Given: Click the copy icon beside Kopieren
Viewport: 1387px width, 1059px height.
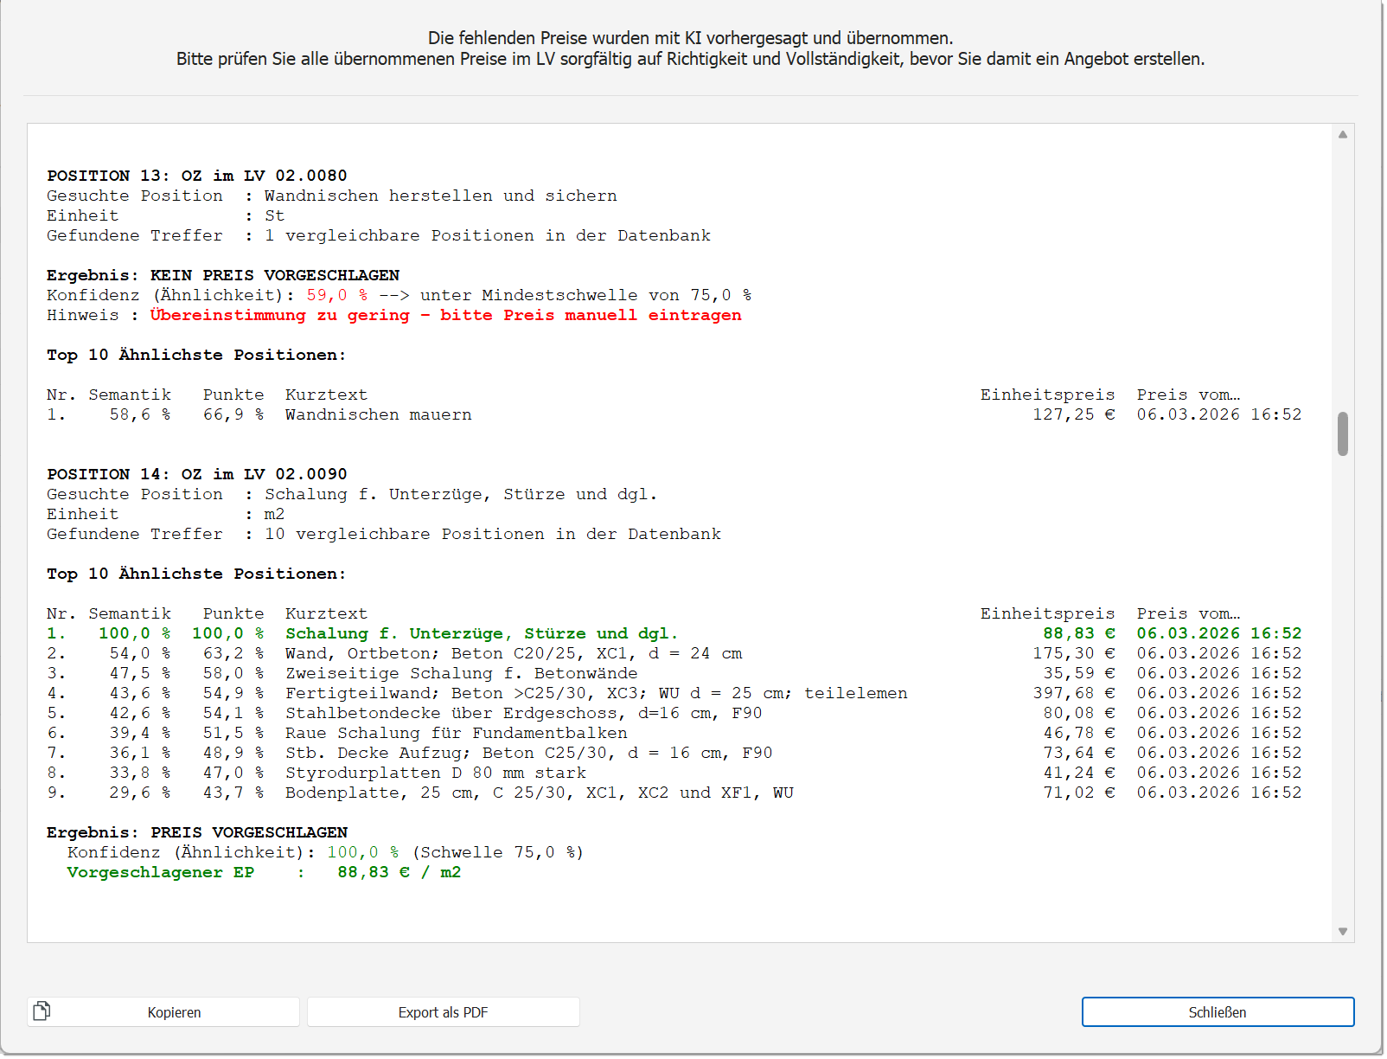Looking at the screenshot, I should pos(42,1011).
